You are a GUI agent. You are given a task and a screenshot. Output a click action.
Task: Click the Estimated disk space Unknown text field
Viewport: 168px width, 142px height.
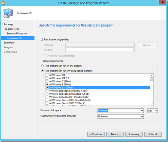click(x=119, y=110)
